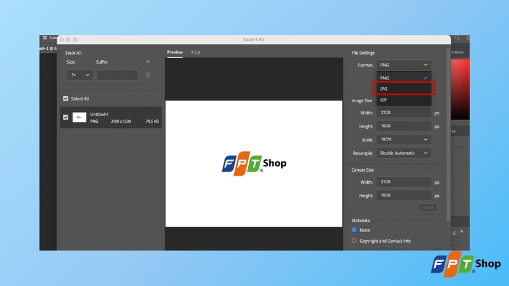Click the Image Size Height field

[404, 126]
